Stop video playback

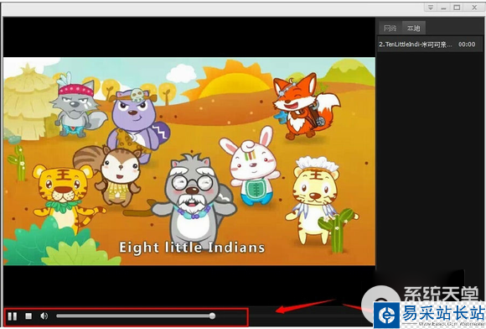coord(28,316)
